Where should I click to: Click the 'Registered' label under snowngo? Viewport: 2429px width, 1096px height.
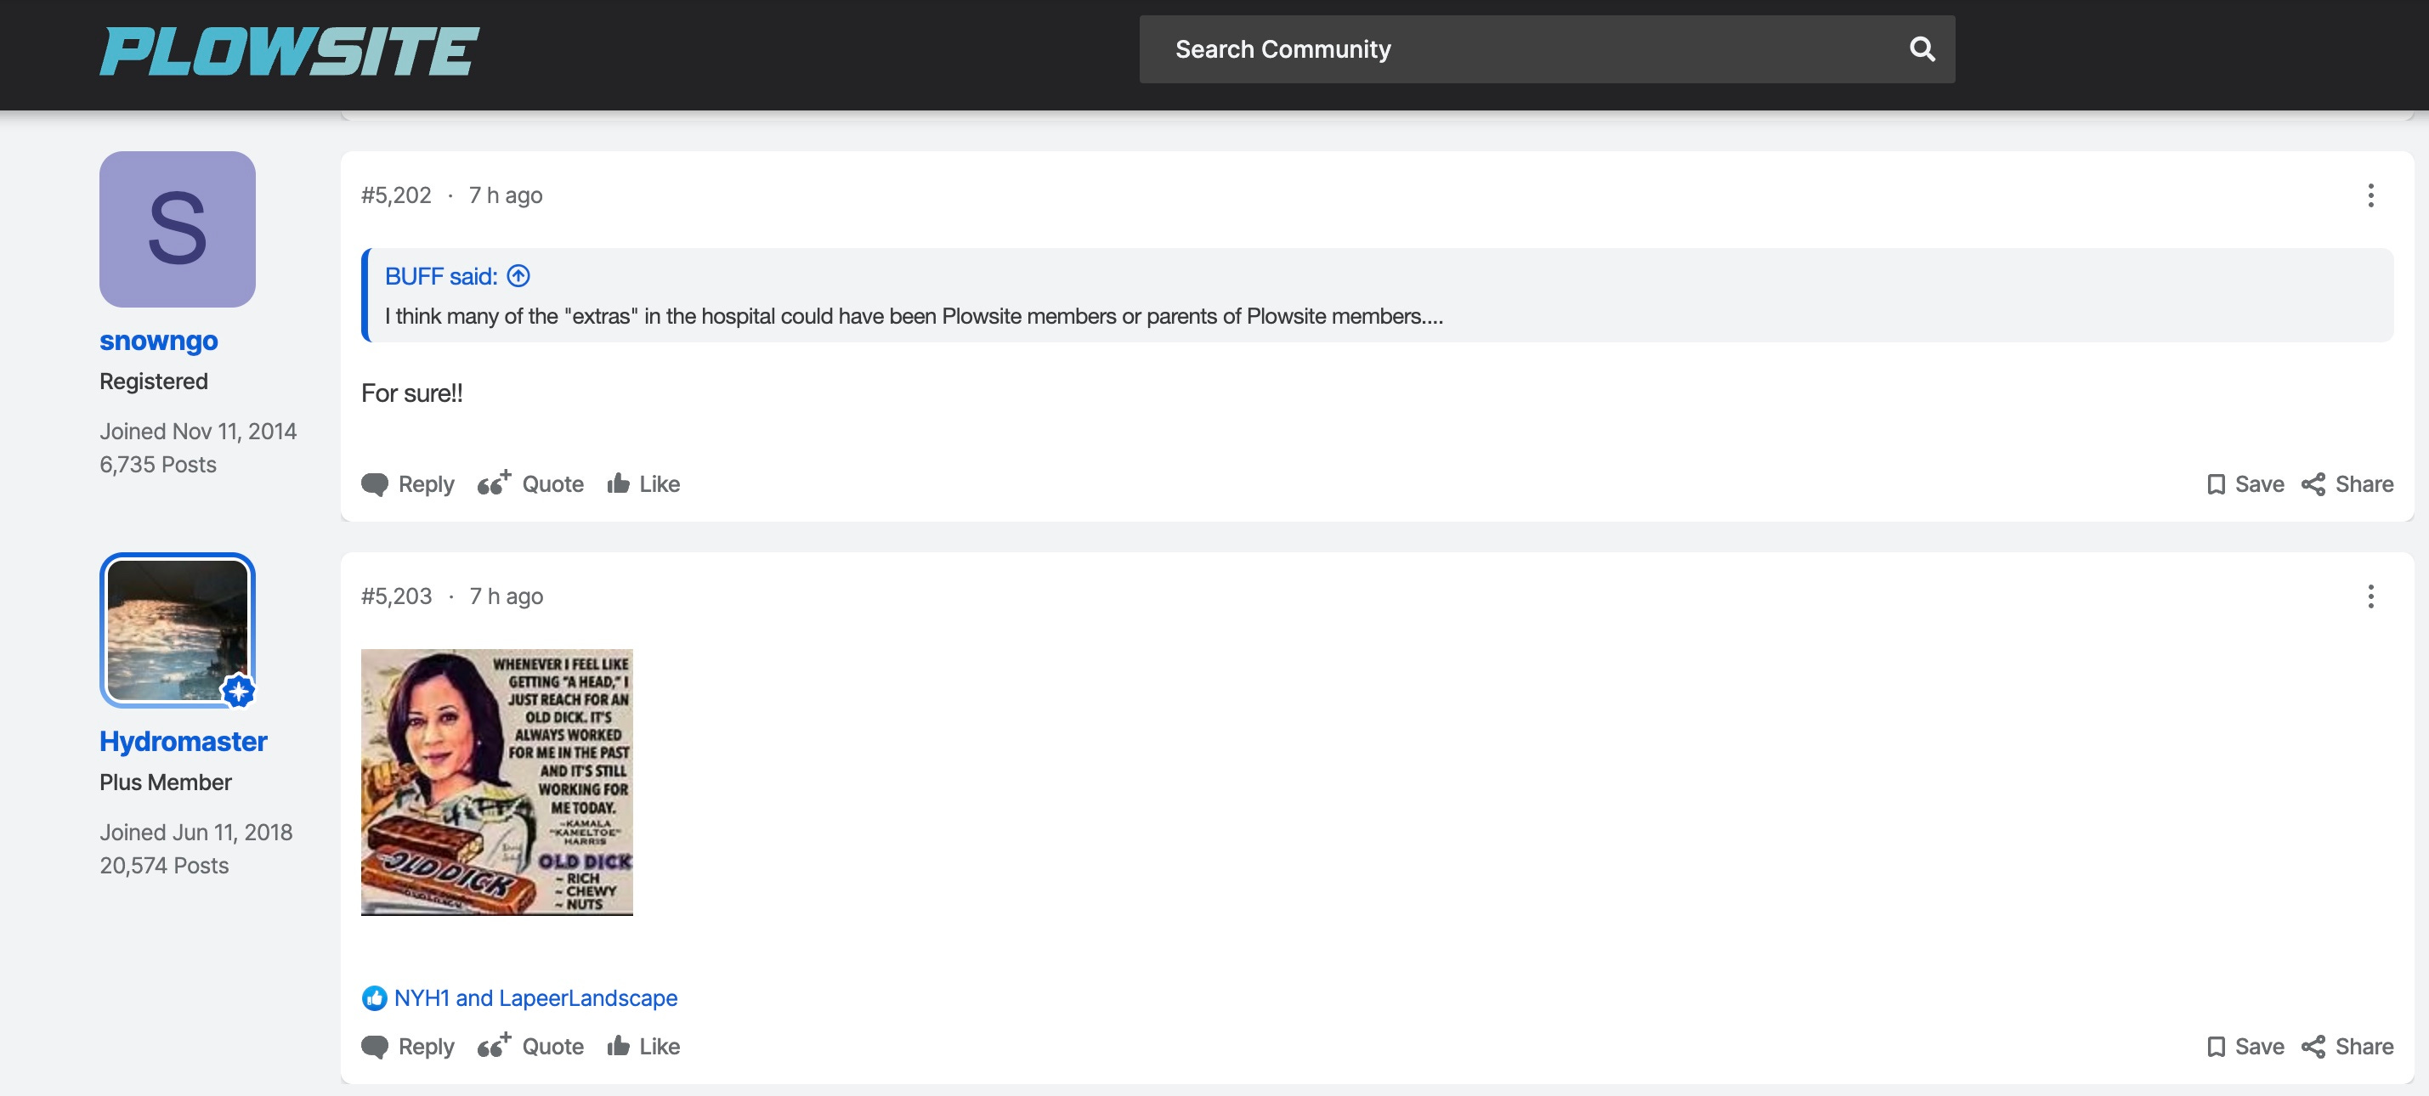pos(154,381)
